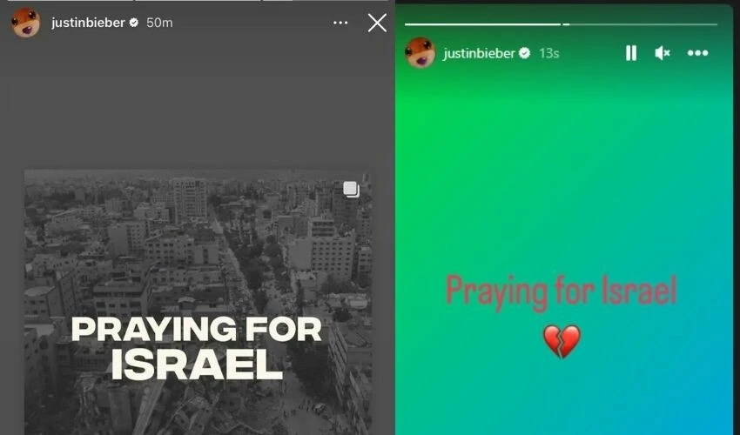Click the avatar on the left story

(25, 22)
